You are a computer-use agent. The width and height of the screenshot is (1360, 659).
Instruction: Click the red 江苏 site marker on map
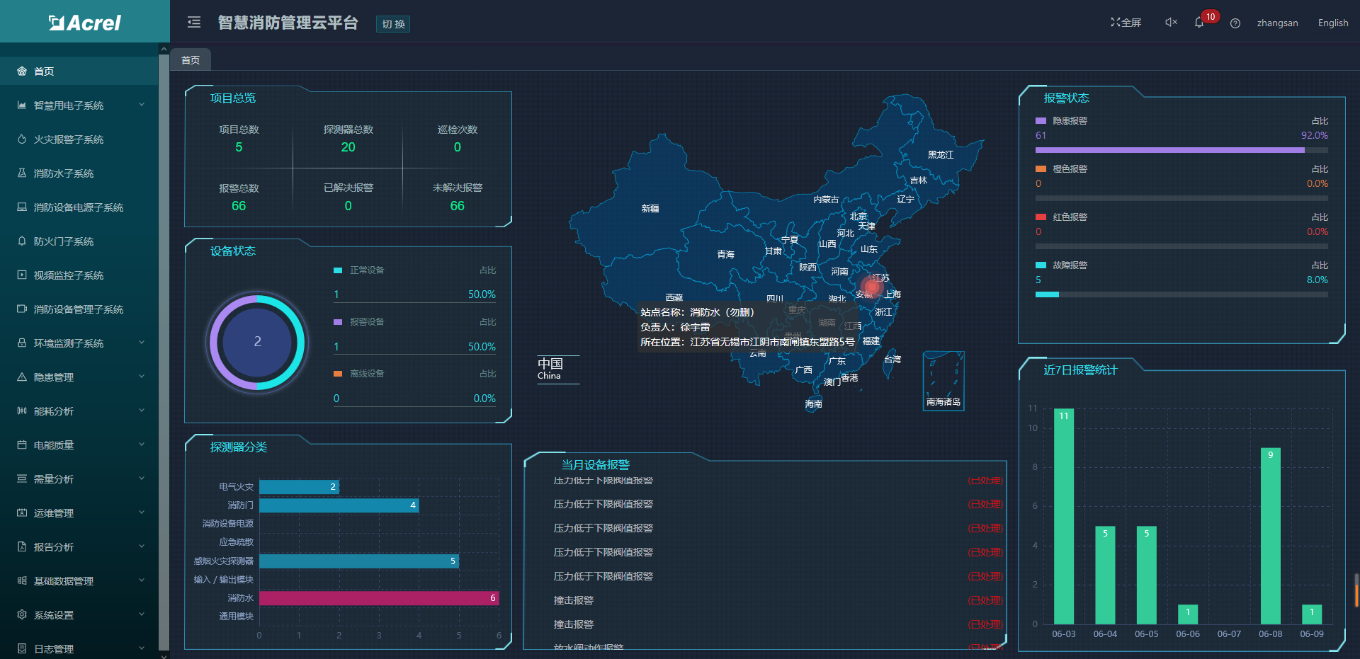point(871,287)
